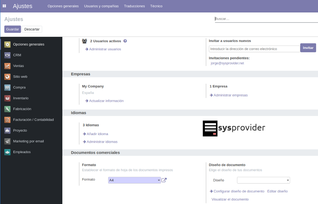The height and width of the screenshot is (204, 318).
Task: Click the external link icon beside Formato
Action: click(x=164, y=180)
